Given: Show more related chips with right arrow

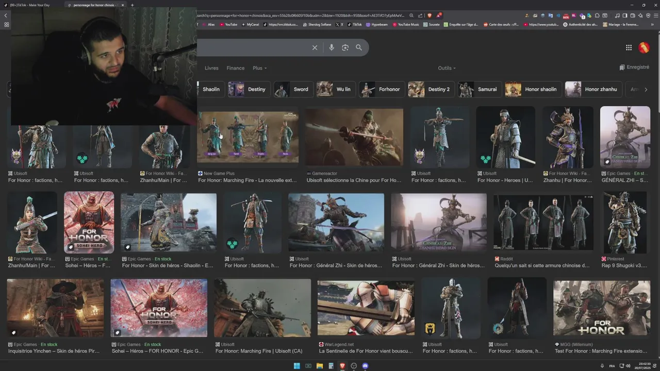Looking at the screenshot, I should point(646,89).
